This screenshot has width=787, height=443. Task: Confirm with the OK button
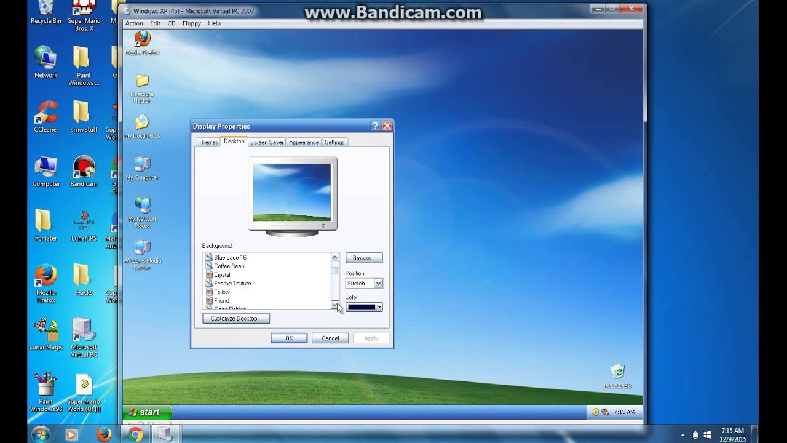click(289, 338)
